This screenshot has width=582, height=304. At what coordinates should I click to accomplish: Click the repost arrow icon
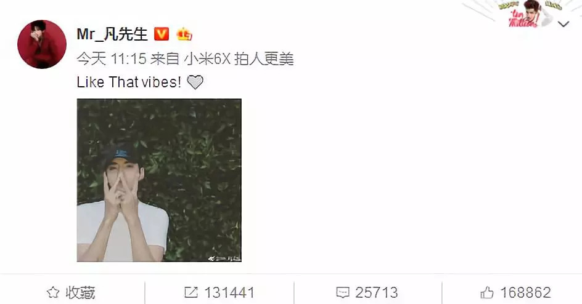coord(191,292)
